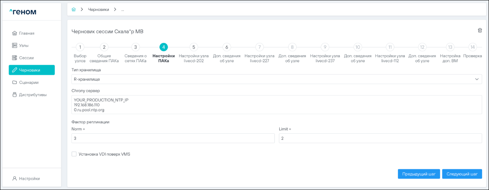
Task: Click the Limit replication factor field
Action: pos(380,138)
